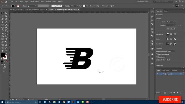
Task: Toggle Use Preview Bounds checkbox
Action: coord(157,54)
